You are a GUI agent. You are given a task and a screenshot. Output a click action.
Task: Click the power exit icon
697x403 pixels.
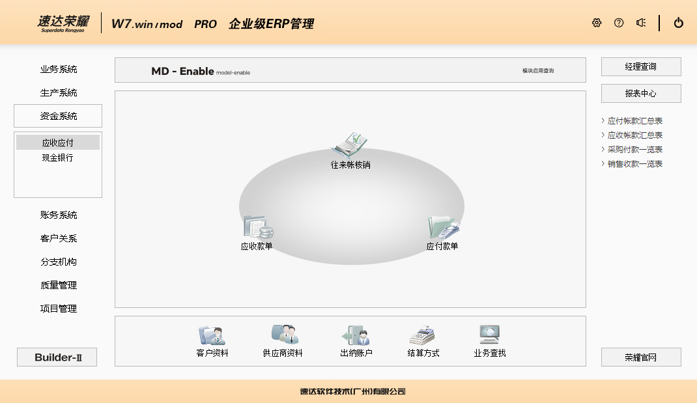679,23
